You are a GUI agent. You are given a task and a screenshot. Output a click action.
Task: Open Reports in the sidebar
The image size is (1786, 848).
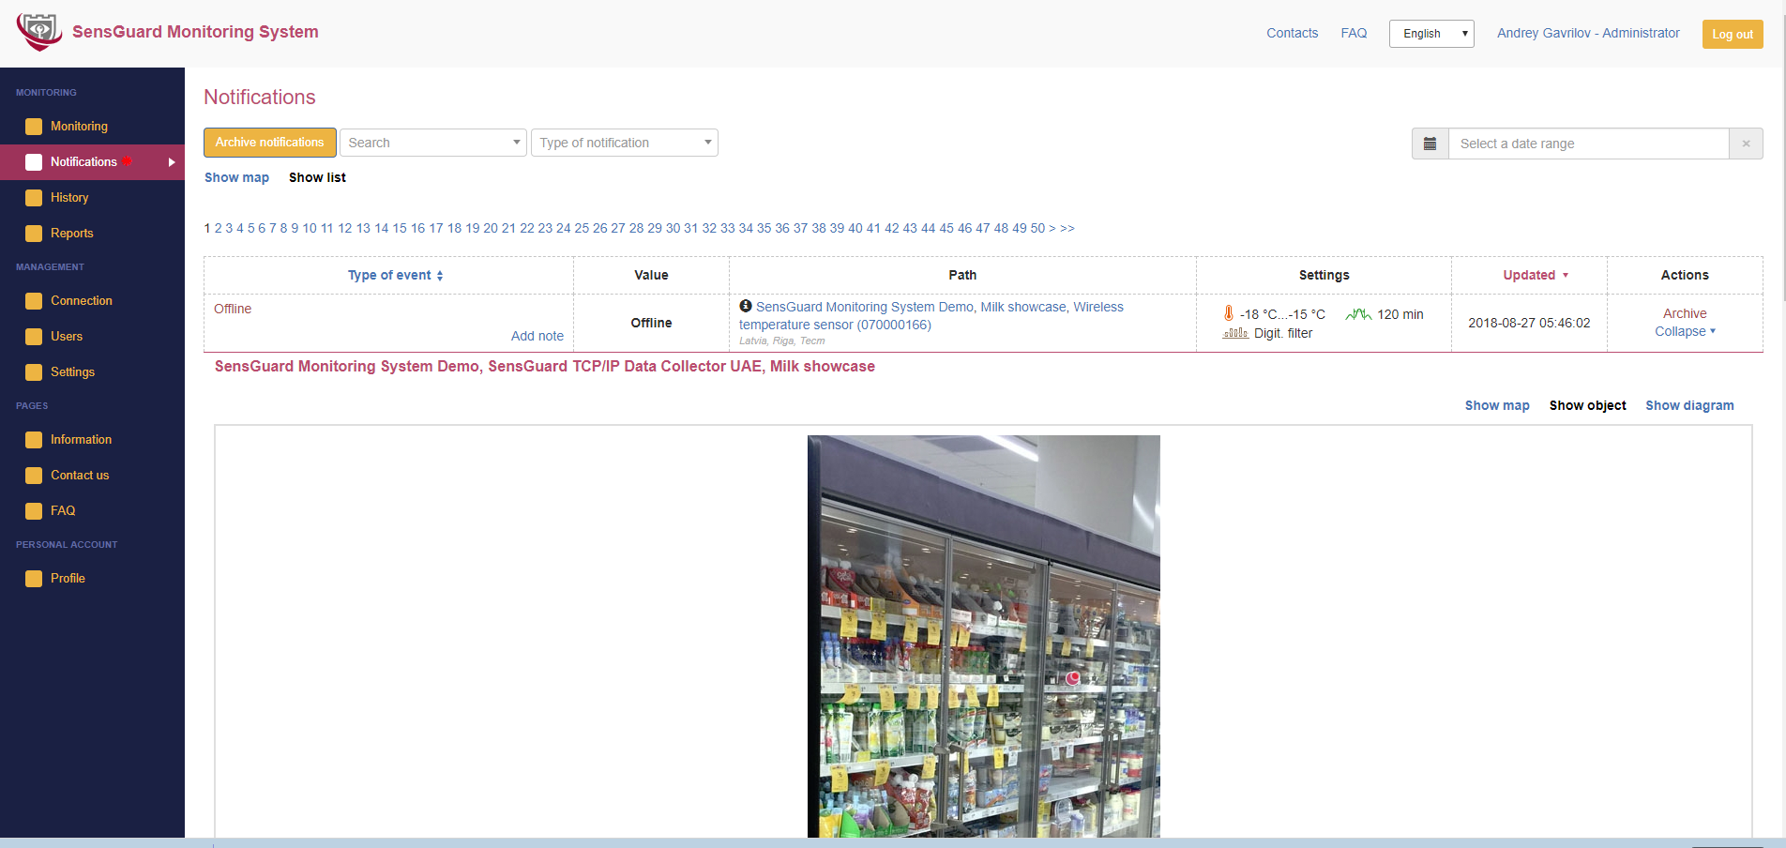(72, 234)
